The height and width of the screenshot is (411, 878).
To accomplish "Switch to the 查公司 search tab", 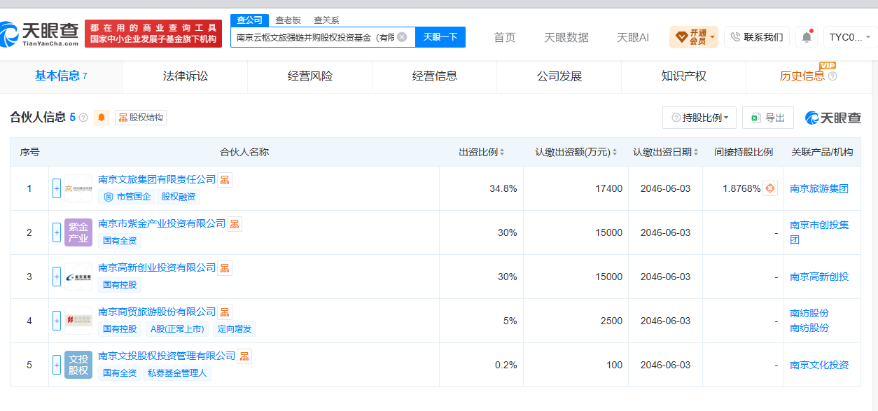I will tap(250, 20).
